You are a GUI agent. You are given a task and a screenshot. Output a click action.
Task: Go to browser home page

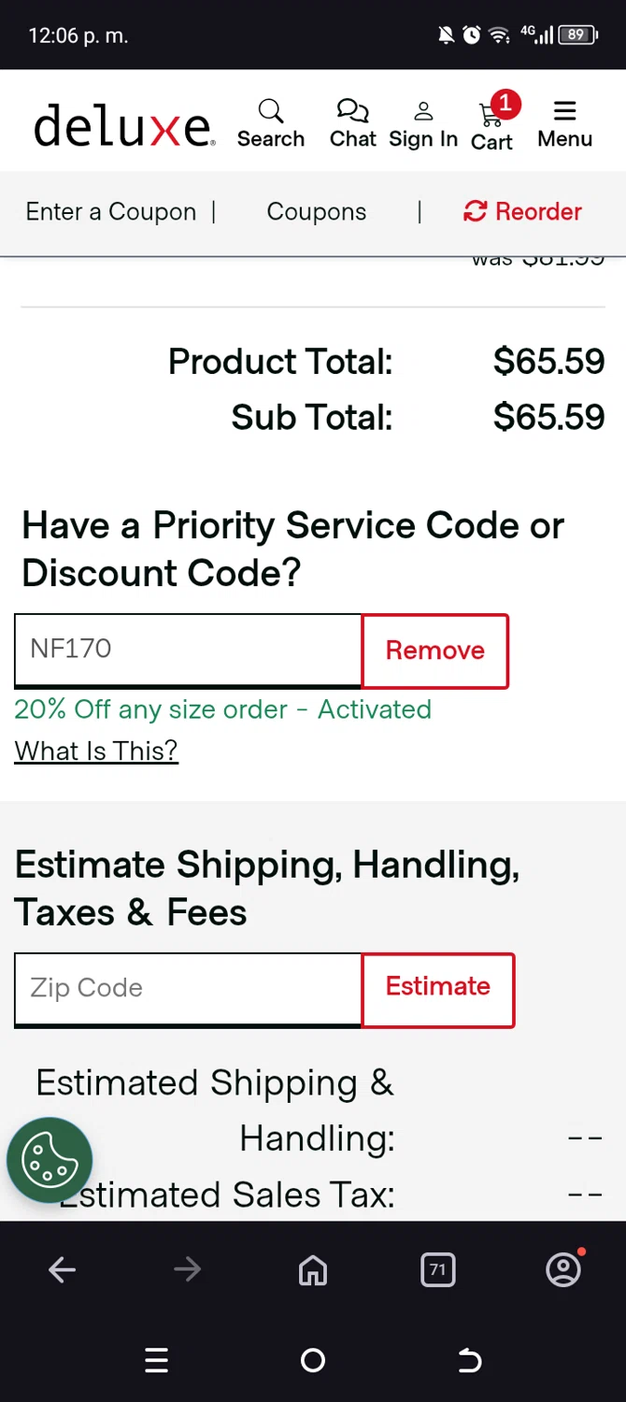click(313, 1269)
